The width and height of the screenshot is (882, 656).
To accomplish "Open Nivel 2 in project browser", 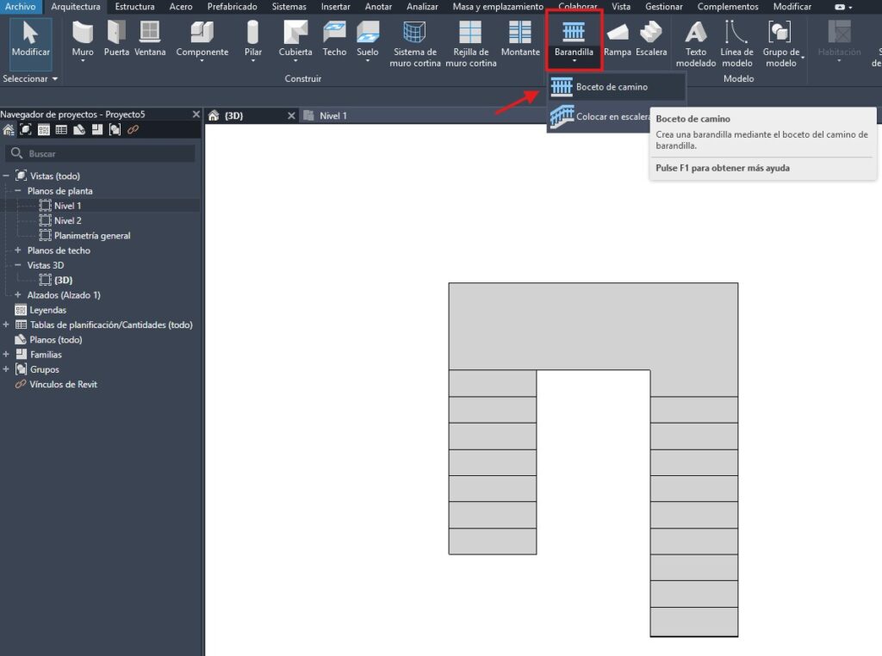I will click(67, 220).
